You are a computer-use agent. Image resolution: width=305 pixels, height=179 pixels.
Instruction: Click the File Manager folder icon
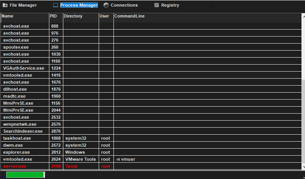5,5
